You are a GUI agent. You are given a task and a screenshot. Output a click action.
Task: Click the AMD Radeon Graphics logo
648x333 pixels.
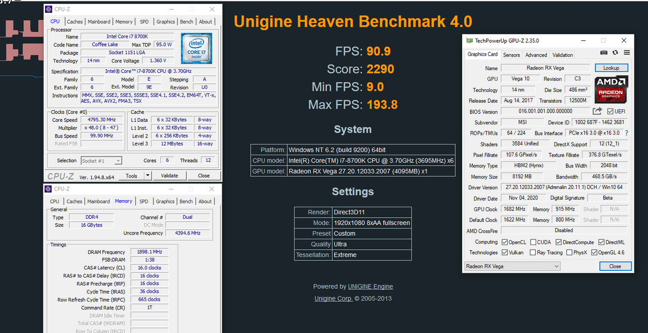(x=612, y=88)
